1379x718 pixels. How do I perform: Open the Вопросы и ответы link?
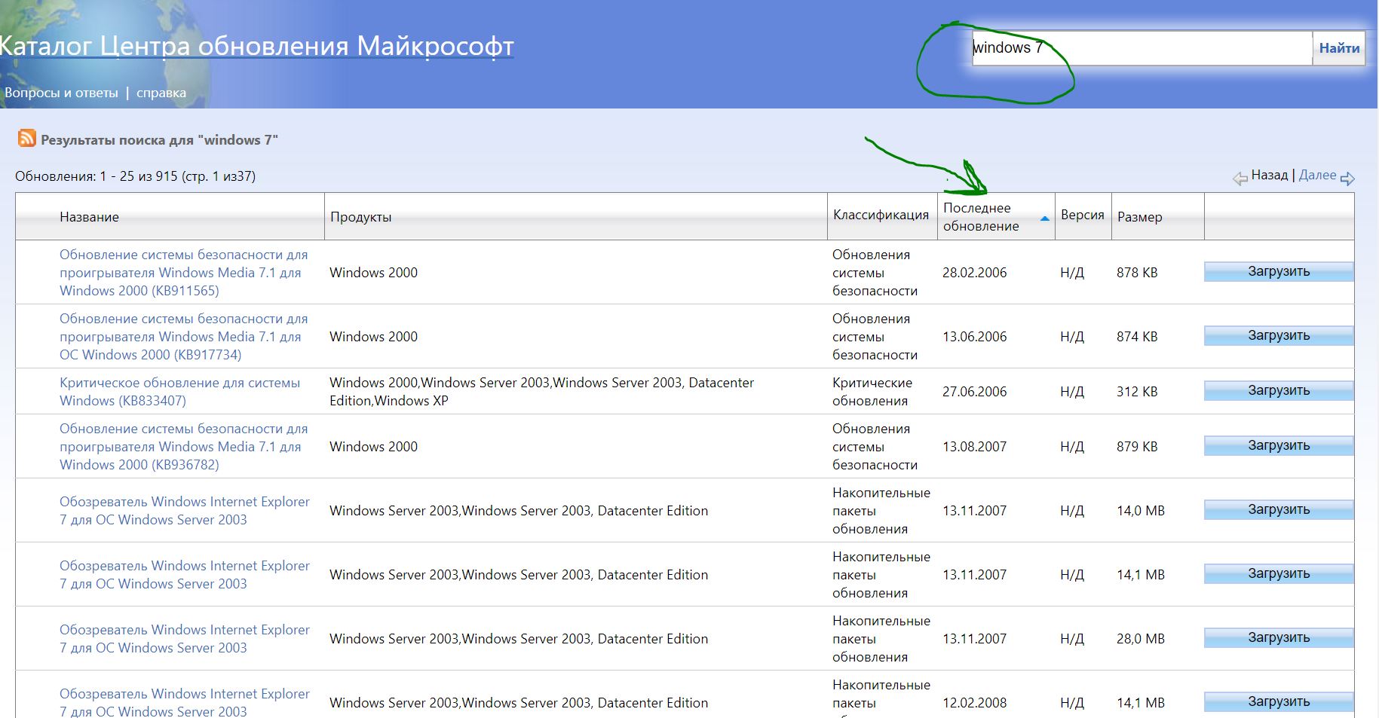coord(61,93)
